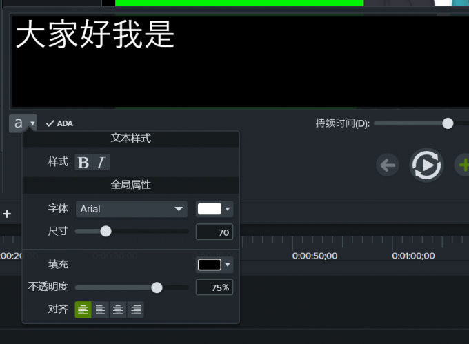Set caption alignment to center

pyautogui.click(x=118, y=310)
